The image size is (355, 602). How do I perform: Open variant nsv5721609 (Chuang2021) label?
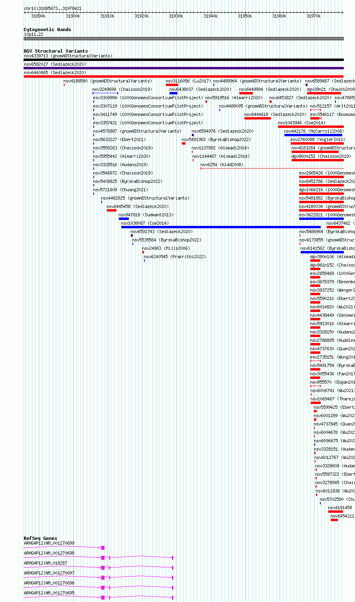tap(120, 190)
